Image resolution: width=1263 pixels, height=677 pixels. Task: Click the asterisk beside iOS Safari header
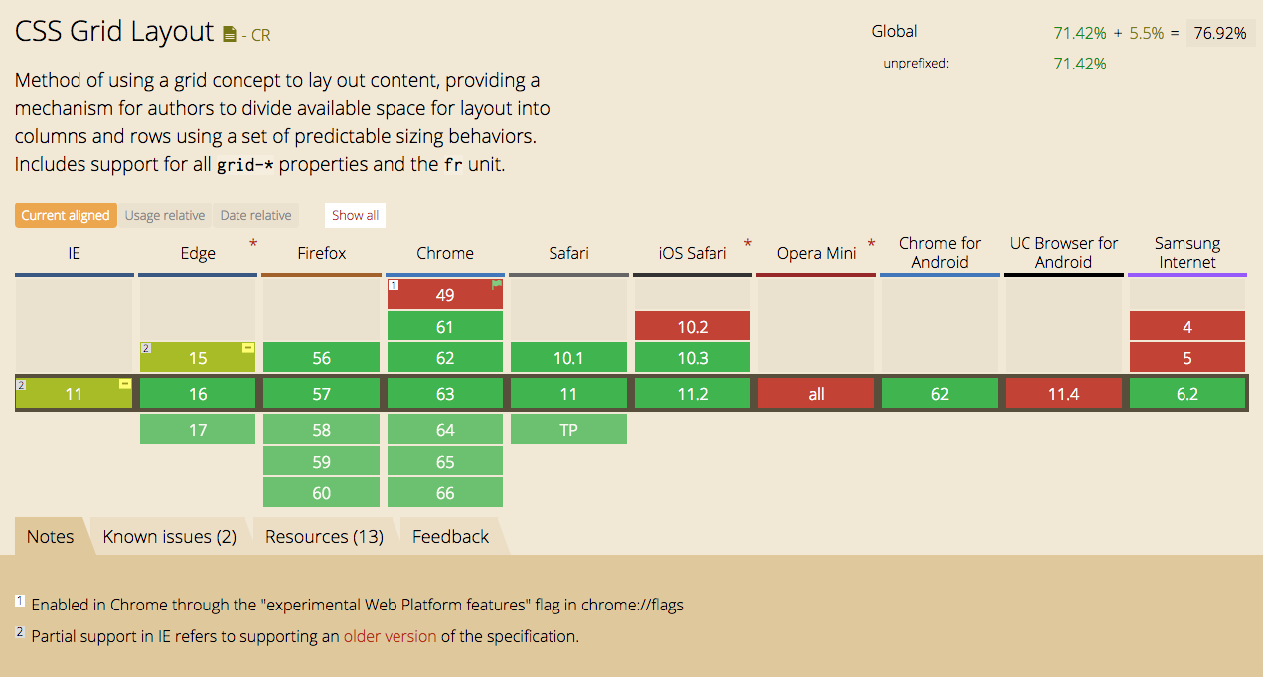click(747, 244)
